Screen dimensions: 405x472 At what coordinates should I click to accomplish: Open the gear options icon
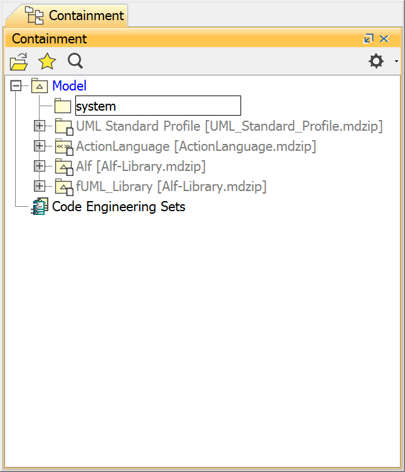pyautogui.click(x=375, y=62)
